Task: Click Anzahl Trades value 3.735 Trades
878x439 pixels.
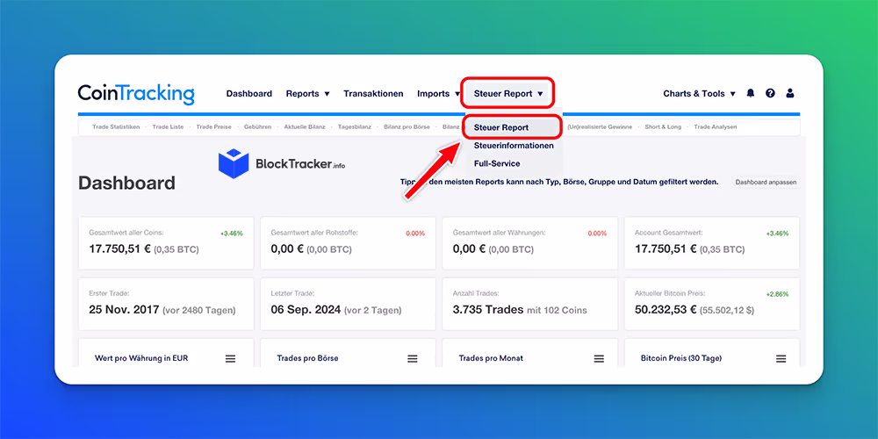Action: tap(488, 309)
